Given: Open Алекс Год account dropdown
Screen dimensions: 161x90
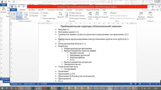Looking at the screenshot, I should 156,10.
